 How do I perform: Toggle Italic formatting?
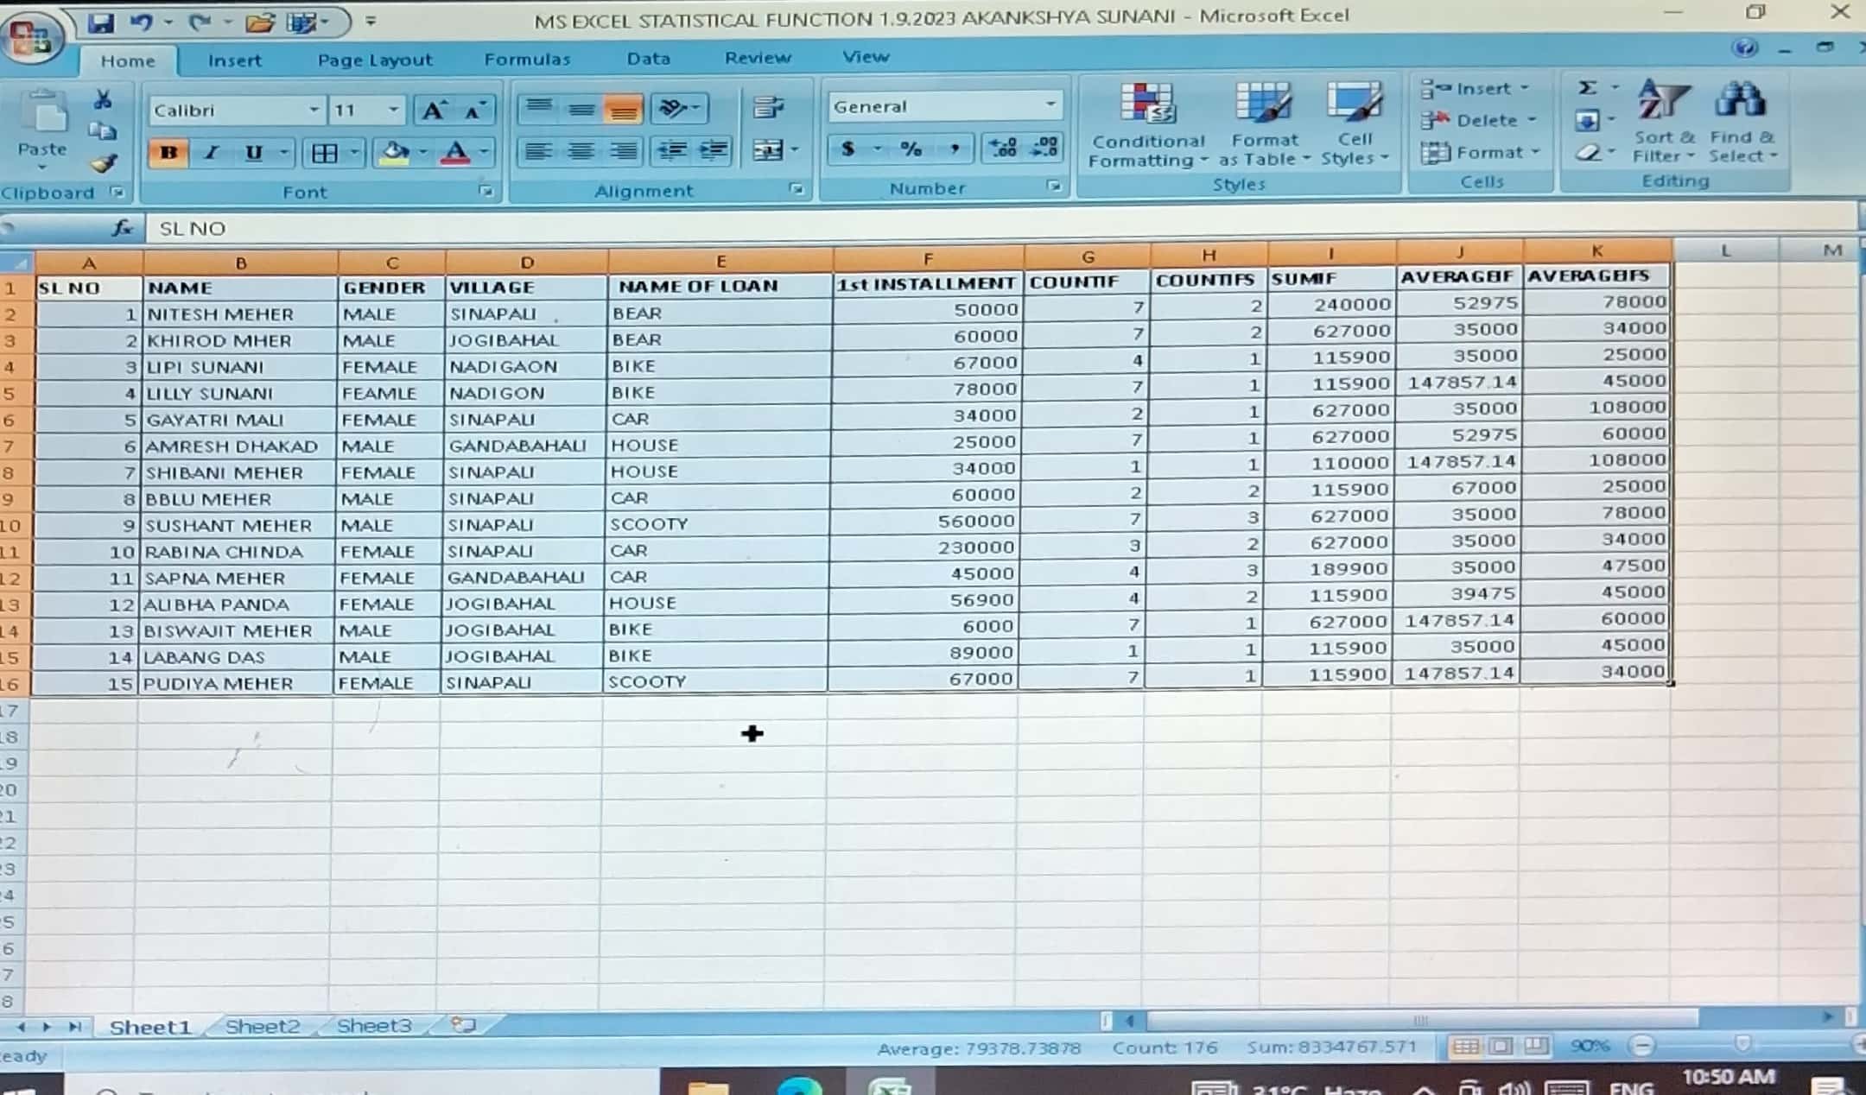click(211, 153)
